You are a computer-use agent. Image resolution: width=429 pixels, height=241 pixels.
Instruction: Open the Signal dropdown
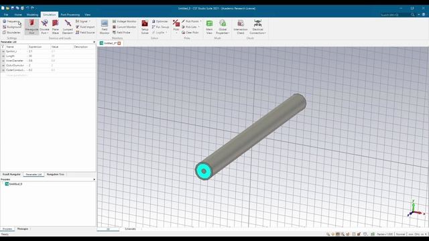[83, 21]
